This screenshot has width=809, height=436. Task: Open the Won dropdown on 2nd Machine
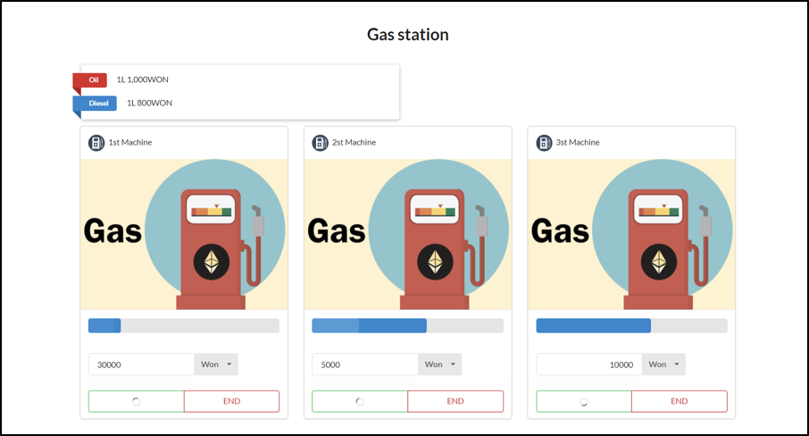[439, 365]
